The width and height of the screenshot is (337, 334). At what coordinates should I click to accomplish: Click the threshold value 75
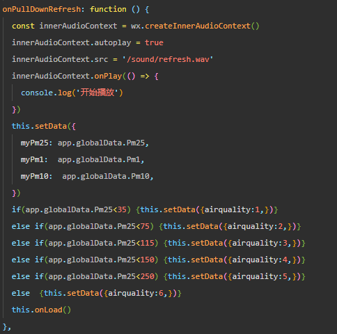click(145, 226)
